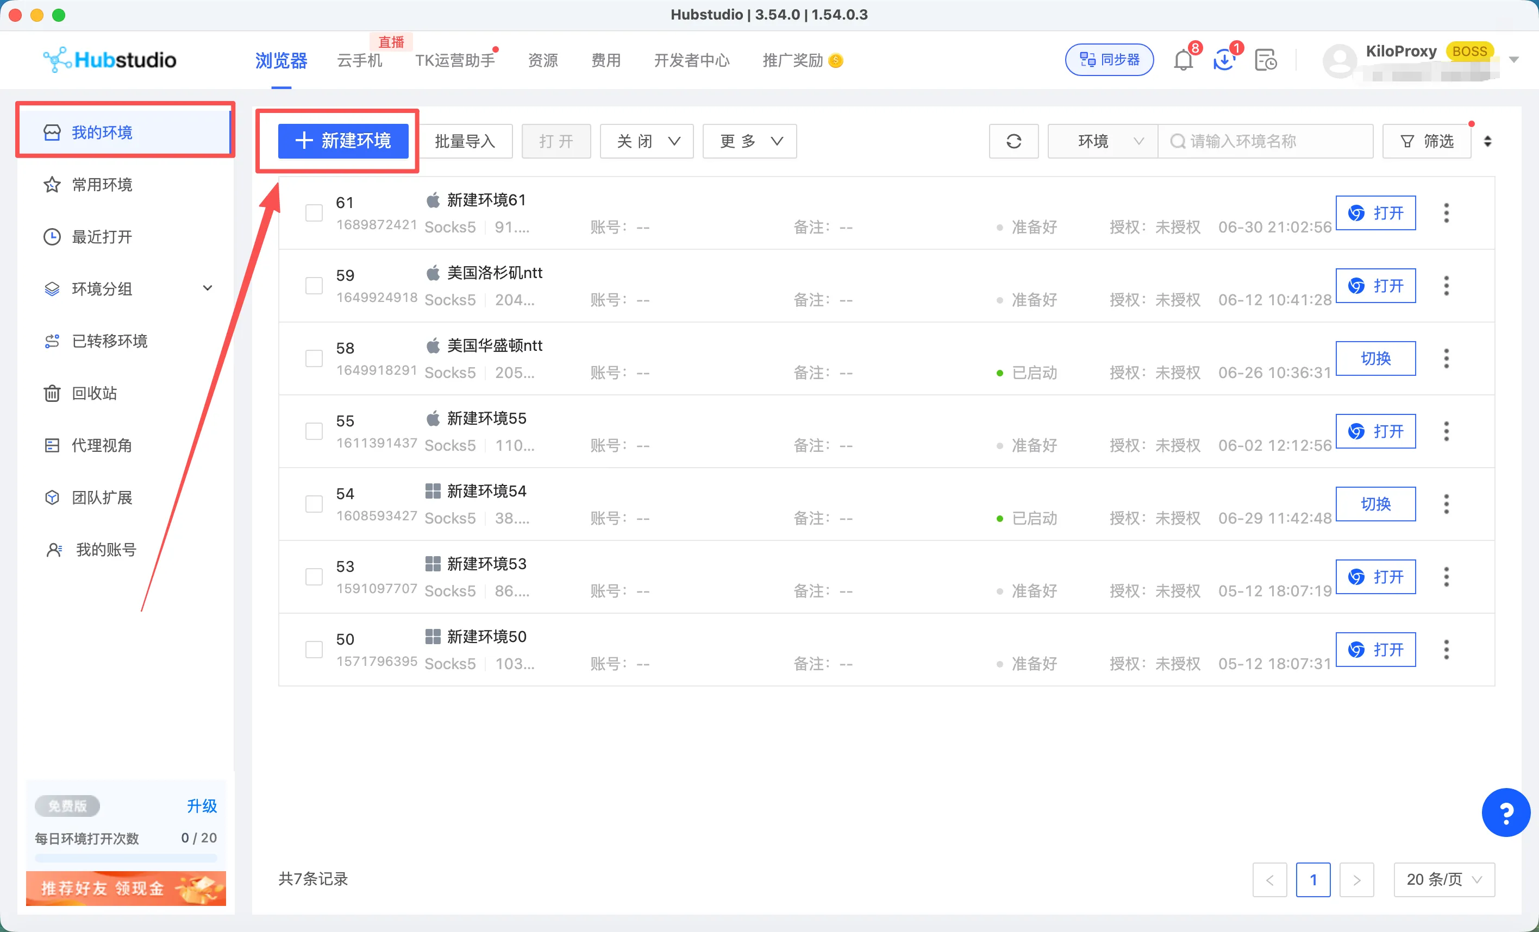Click the Hubstudio logo

[110, 60]
